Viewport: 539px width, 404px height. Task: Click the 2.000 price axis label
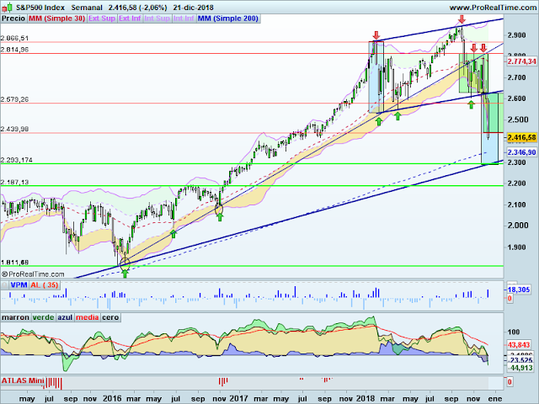click(516, 226)
